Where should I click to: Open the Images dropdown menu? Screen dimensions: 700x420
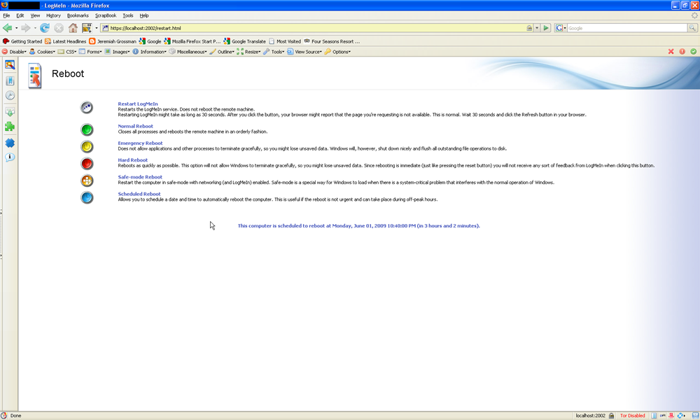click(x=117, y=52)
